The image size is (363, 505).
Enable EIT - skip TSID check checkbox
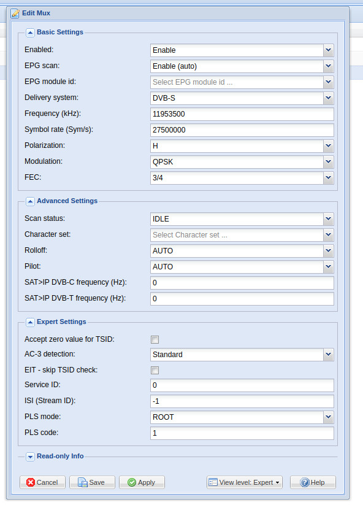[x=155, y=370]
